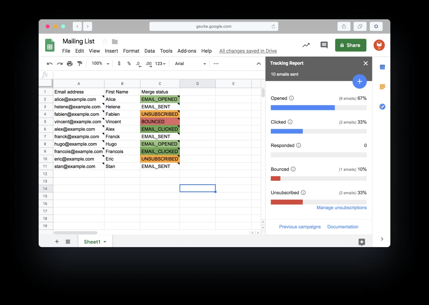Open the Add-ons menu
The image size is (429, 305).
187,51
